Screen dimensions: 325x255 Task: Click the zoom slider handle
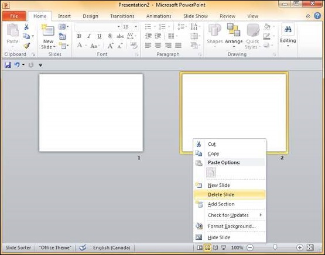[275, 247]
